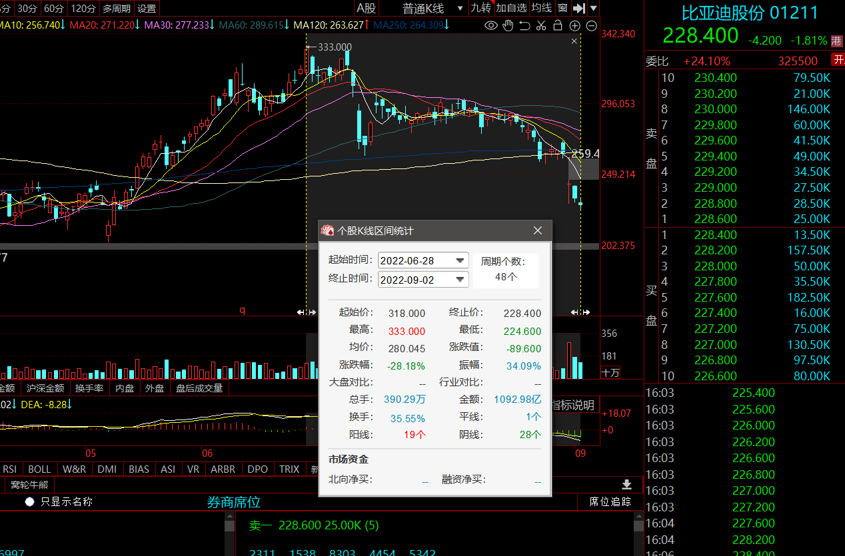Toggle the chart lock icon
This screenshot has height=556, width=845.
tap(558, 25)
